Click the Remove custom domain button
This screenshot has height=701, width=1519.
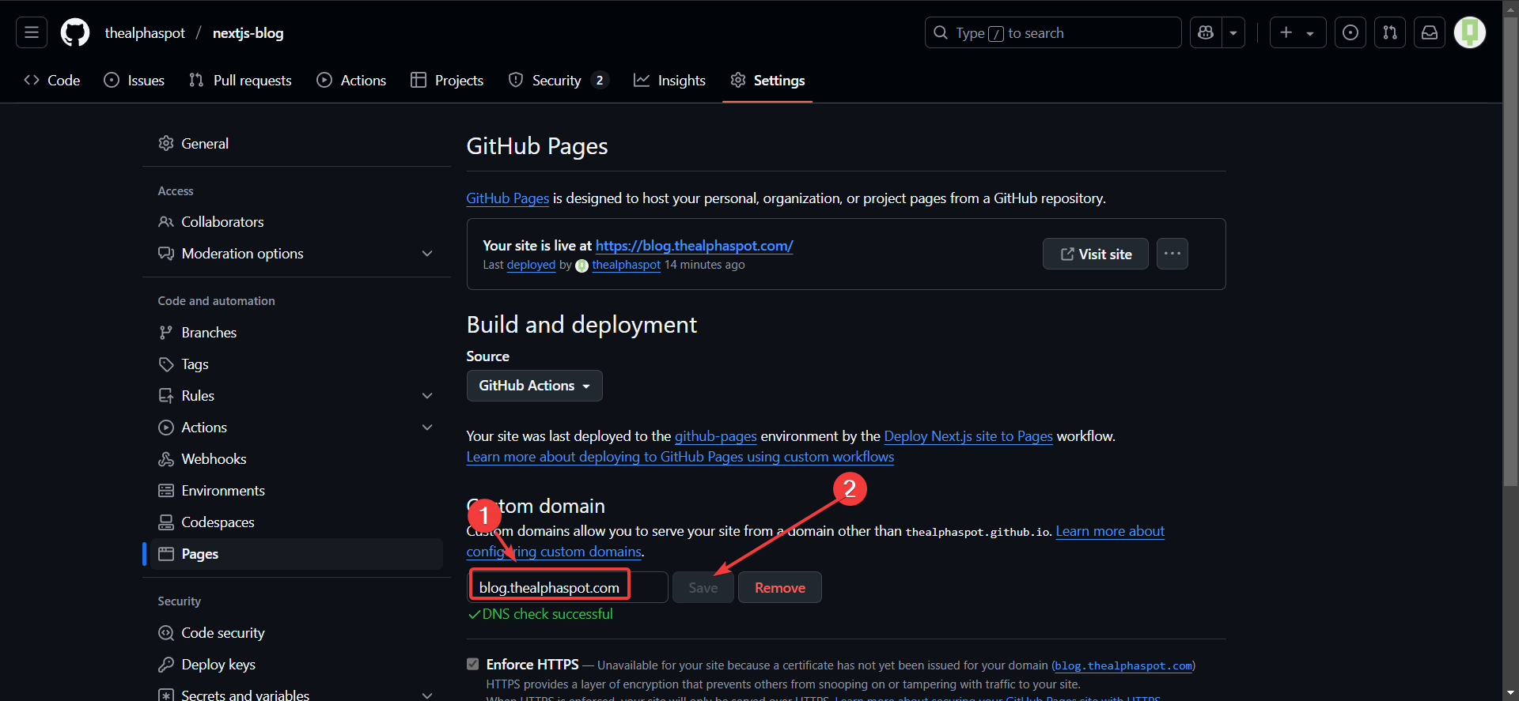coord(779,587)
